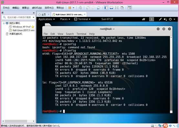Select 共享的虚拟机 in the library

pos(16,34)
